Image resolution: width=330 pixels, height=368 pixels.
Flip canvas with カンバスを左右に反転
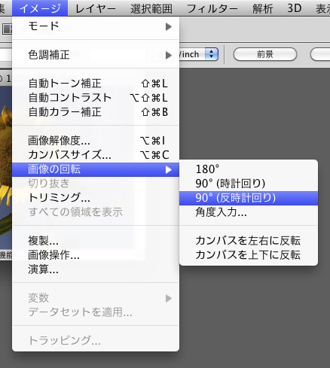[249, 241]
